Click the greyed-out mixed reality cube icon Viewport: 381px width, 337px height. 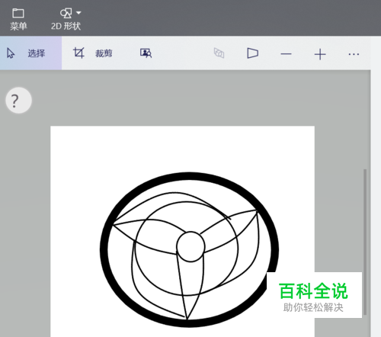click(x=219, y=53)
